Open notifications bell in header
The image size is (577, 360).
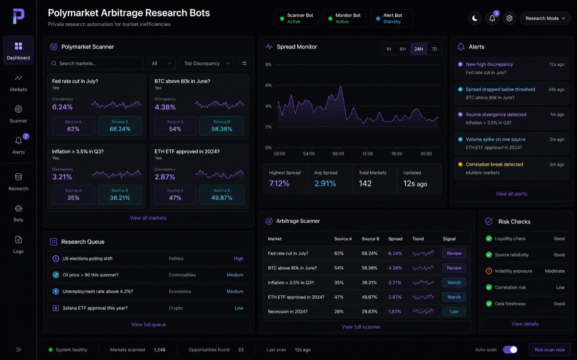pyautogui.click(x=492, y=18)
